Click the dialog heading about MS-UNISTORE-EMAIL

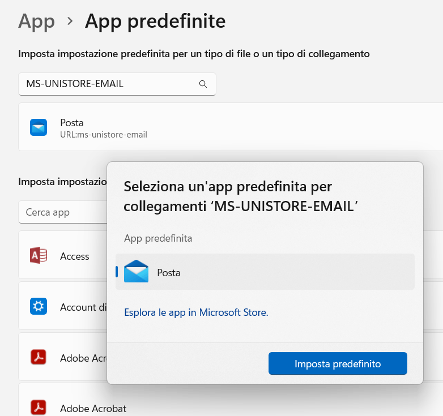(x=241, y=196)
